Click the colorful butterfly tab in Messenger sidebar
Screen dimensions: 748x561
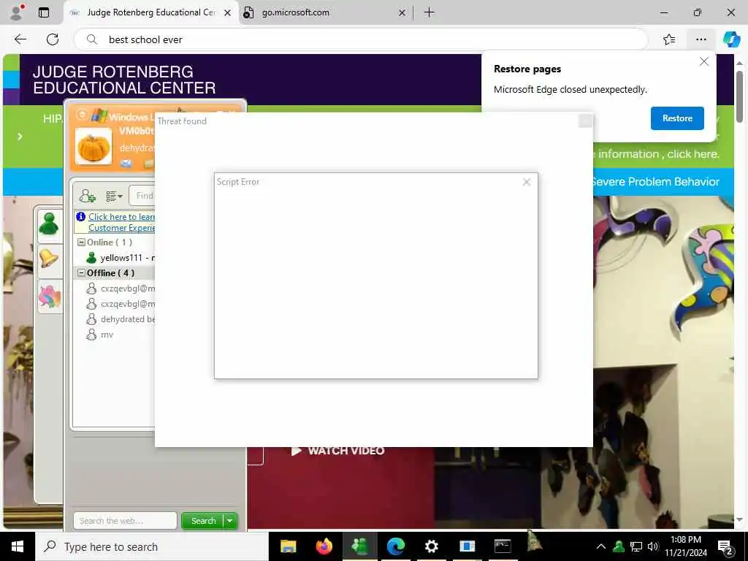(49, 296)
